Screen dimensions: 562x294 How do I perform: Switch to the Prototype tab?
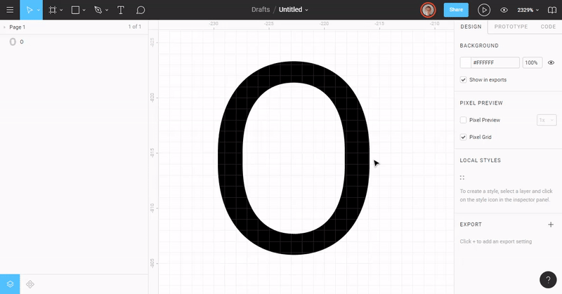[x=511, y=27]
